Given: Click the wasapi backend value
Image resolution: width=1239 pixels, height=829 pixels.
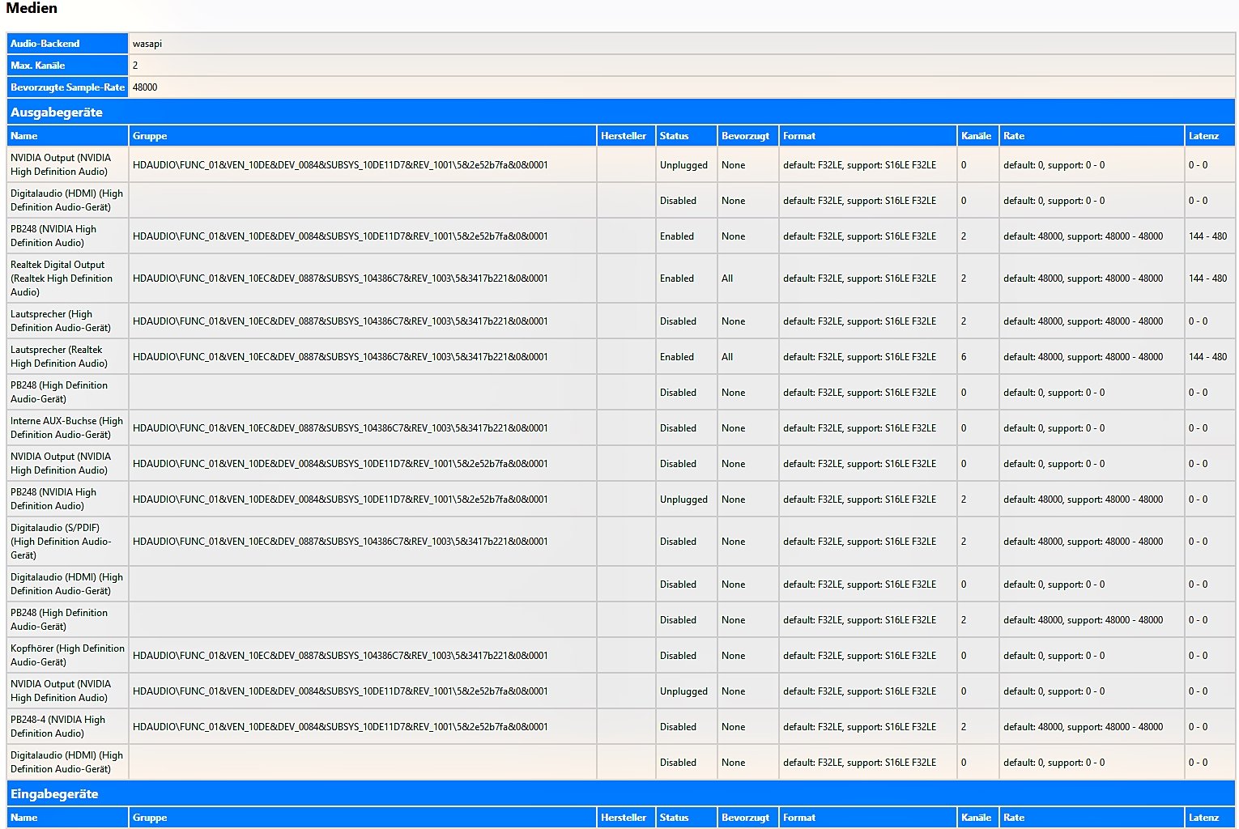Looking at the screenshot, I should pyautogui.click(x=147, y=44).
